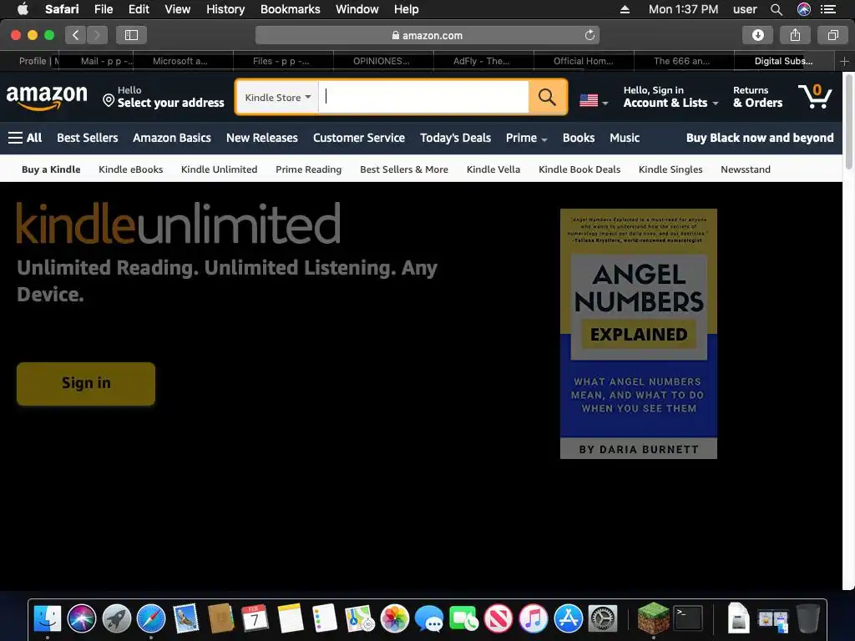The width and height of the screenshot is (855, 641).
Task: Click the amazon.com address bar
Action: point(427,35)
